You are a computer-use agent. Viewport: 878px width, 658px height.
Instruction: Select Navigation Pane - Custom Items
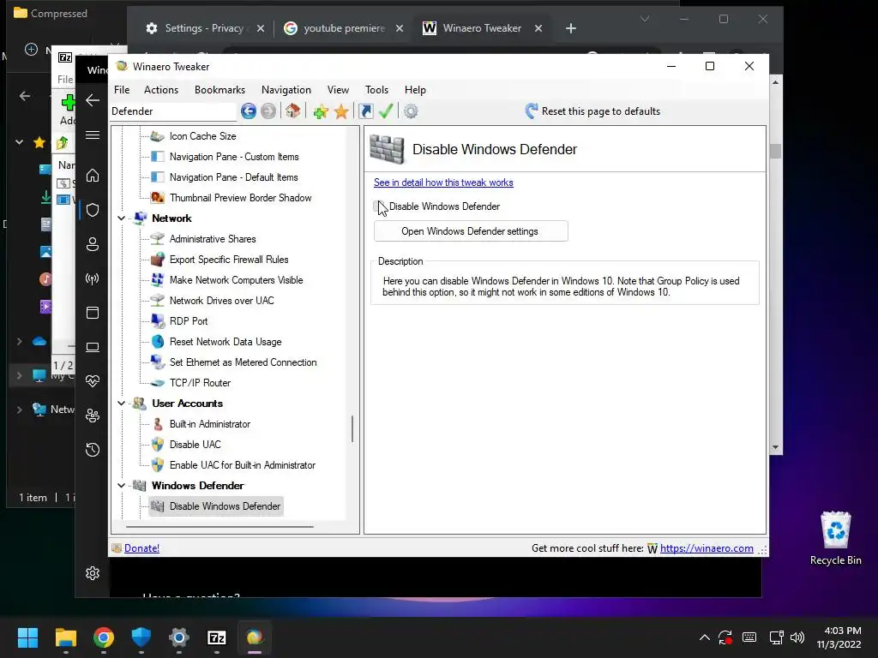click(234, 157)
